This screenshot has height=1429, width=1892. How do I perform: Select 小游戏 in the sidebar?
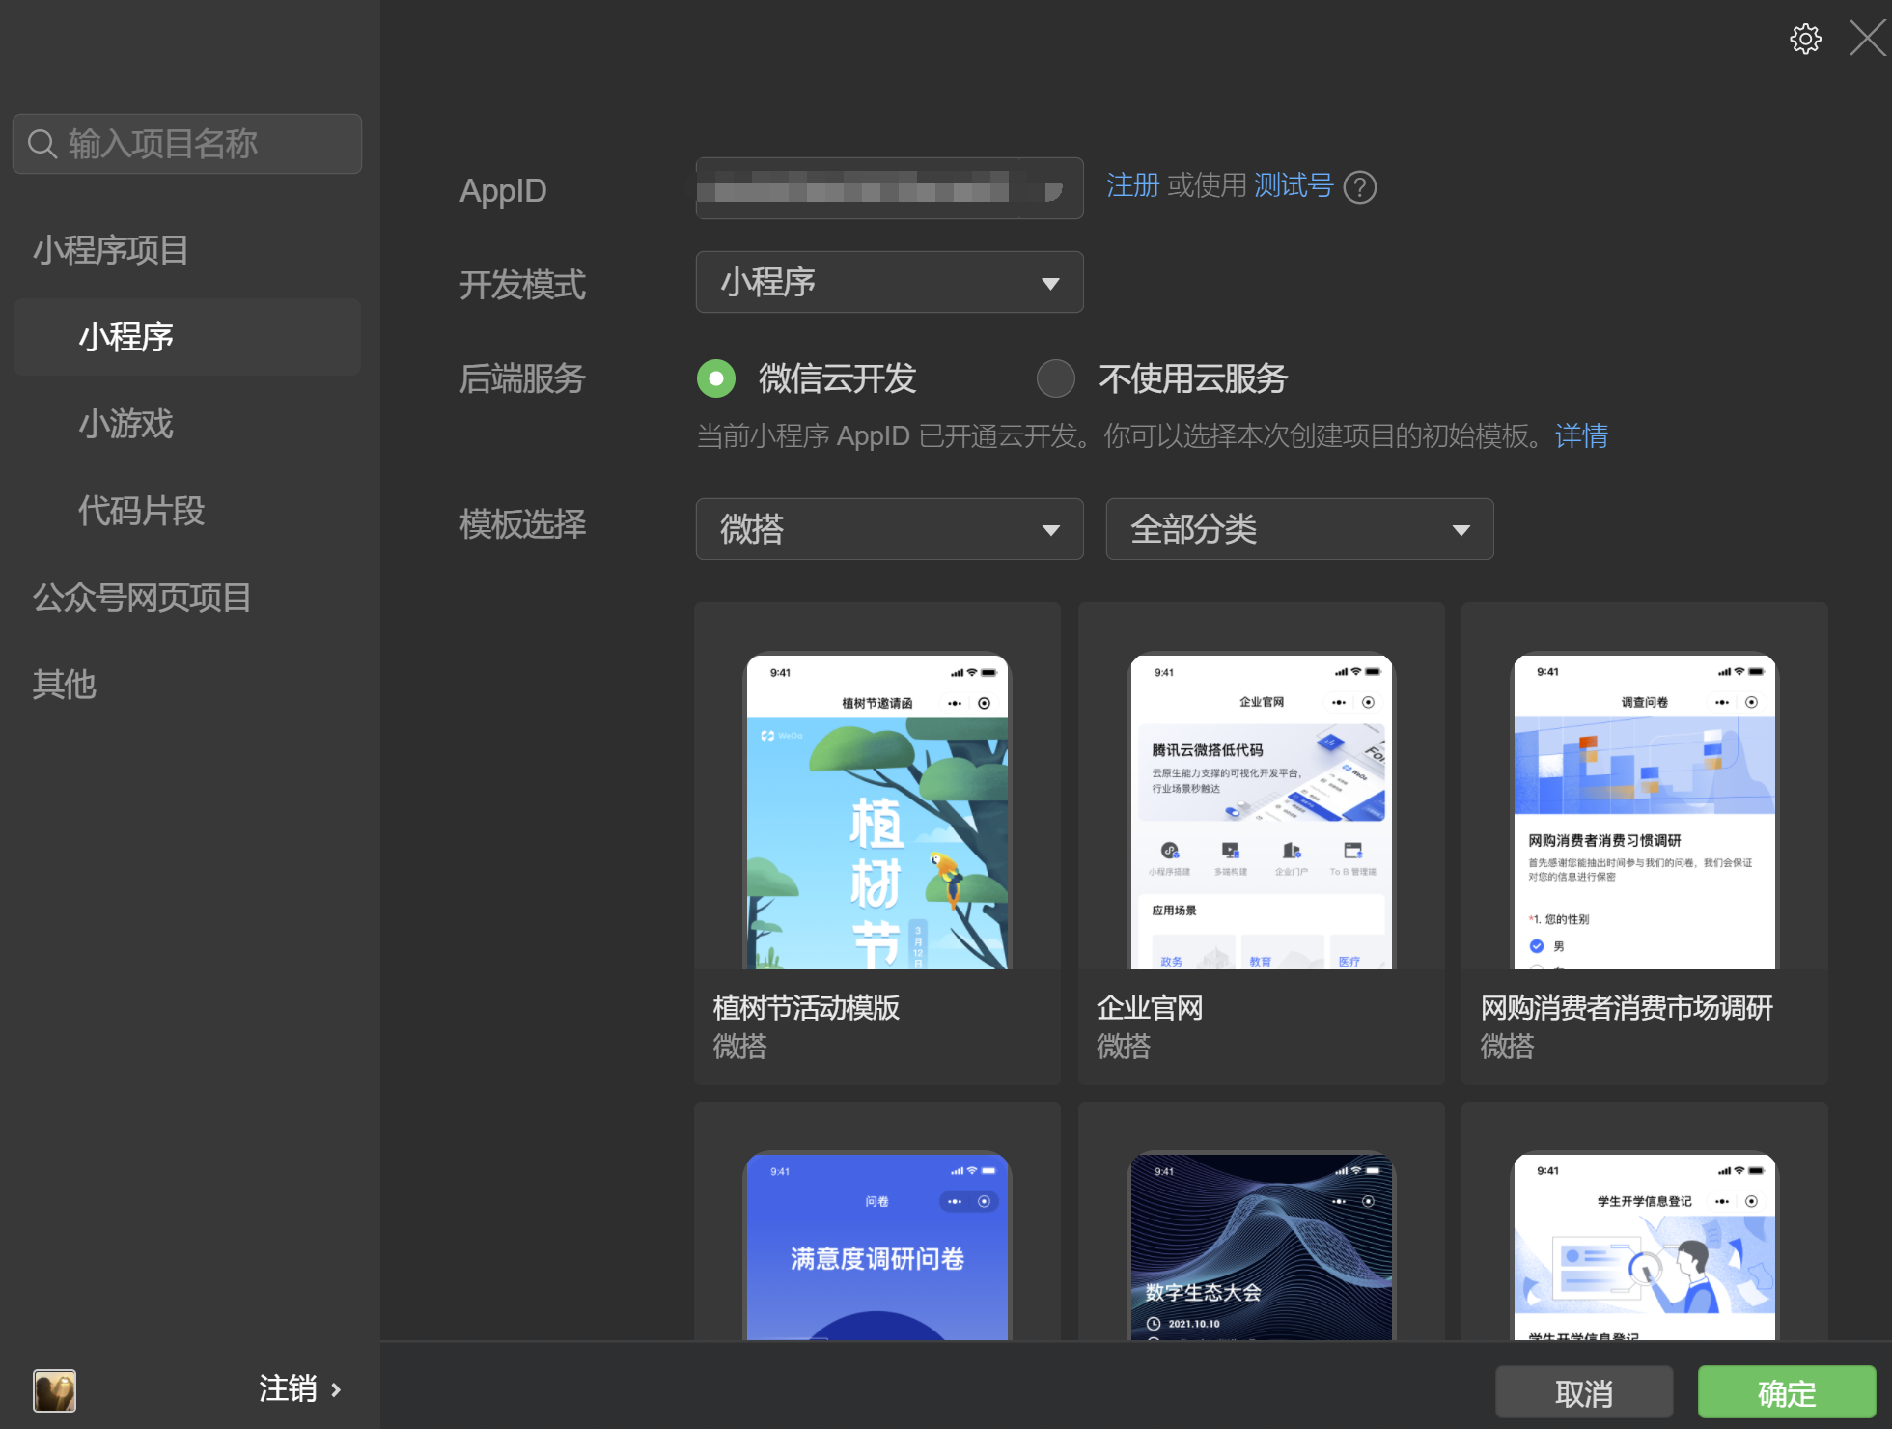(125, 424)
